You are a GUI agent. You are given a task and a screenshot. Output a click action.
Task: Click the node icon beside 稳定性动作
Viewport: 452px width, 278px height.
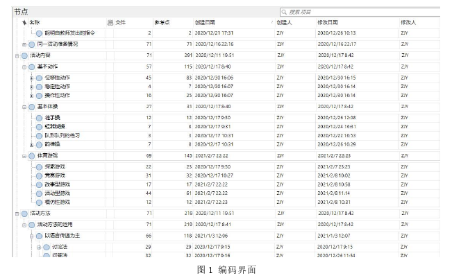[x=39, y=87]
